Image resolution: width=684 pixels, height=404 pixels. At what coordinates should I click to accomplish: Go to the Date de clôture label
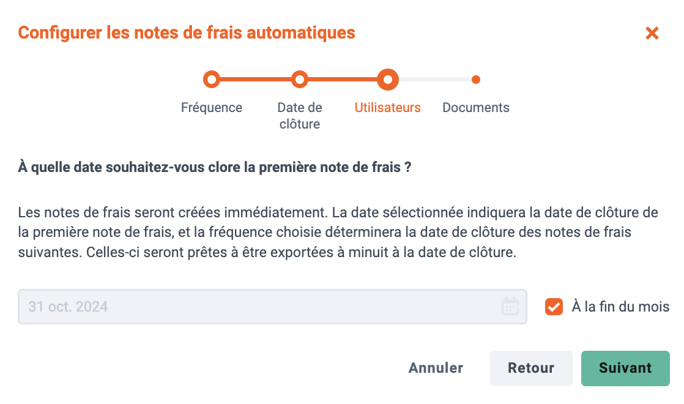click(x=300, y=116)
